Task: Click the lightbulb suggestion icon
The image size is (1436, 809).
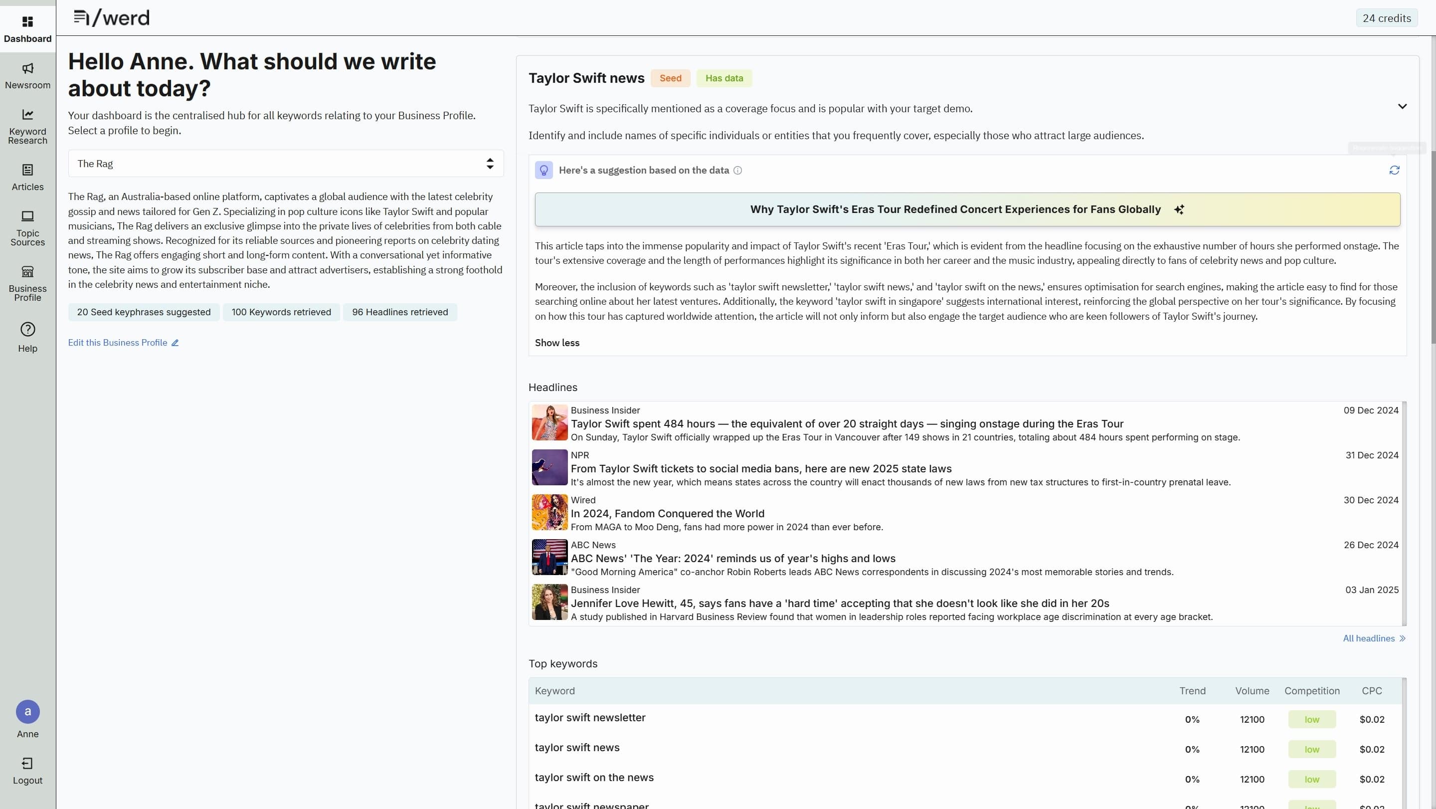Action: [x=543, y=170]
